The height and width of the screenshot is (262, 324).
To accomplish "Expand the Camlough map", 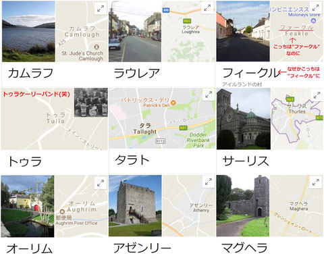I will 101,9.
